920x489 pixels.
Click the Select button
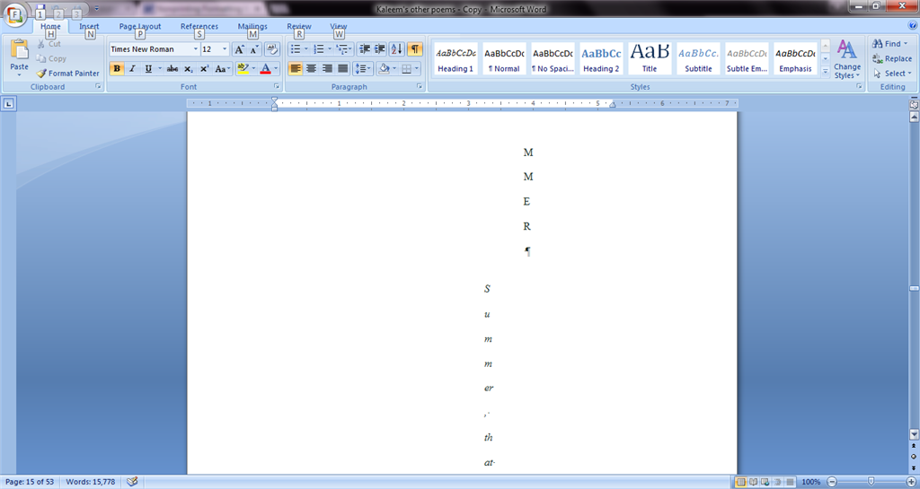892,74
